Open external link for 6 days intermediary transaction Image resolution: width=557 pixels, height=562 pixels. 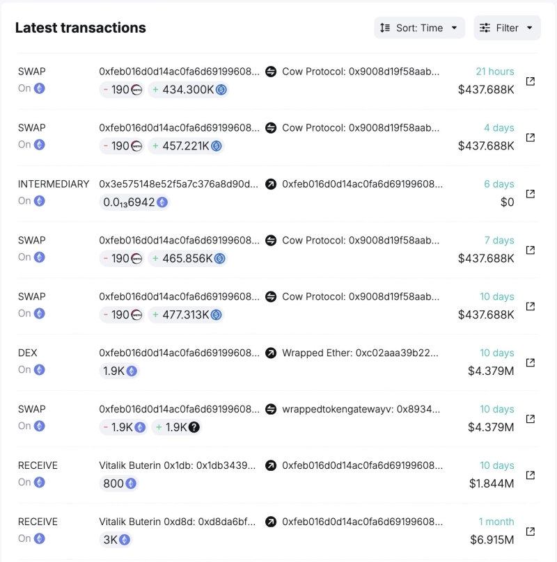[x=530, y=194]
